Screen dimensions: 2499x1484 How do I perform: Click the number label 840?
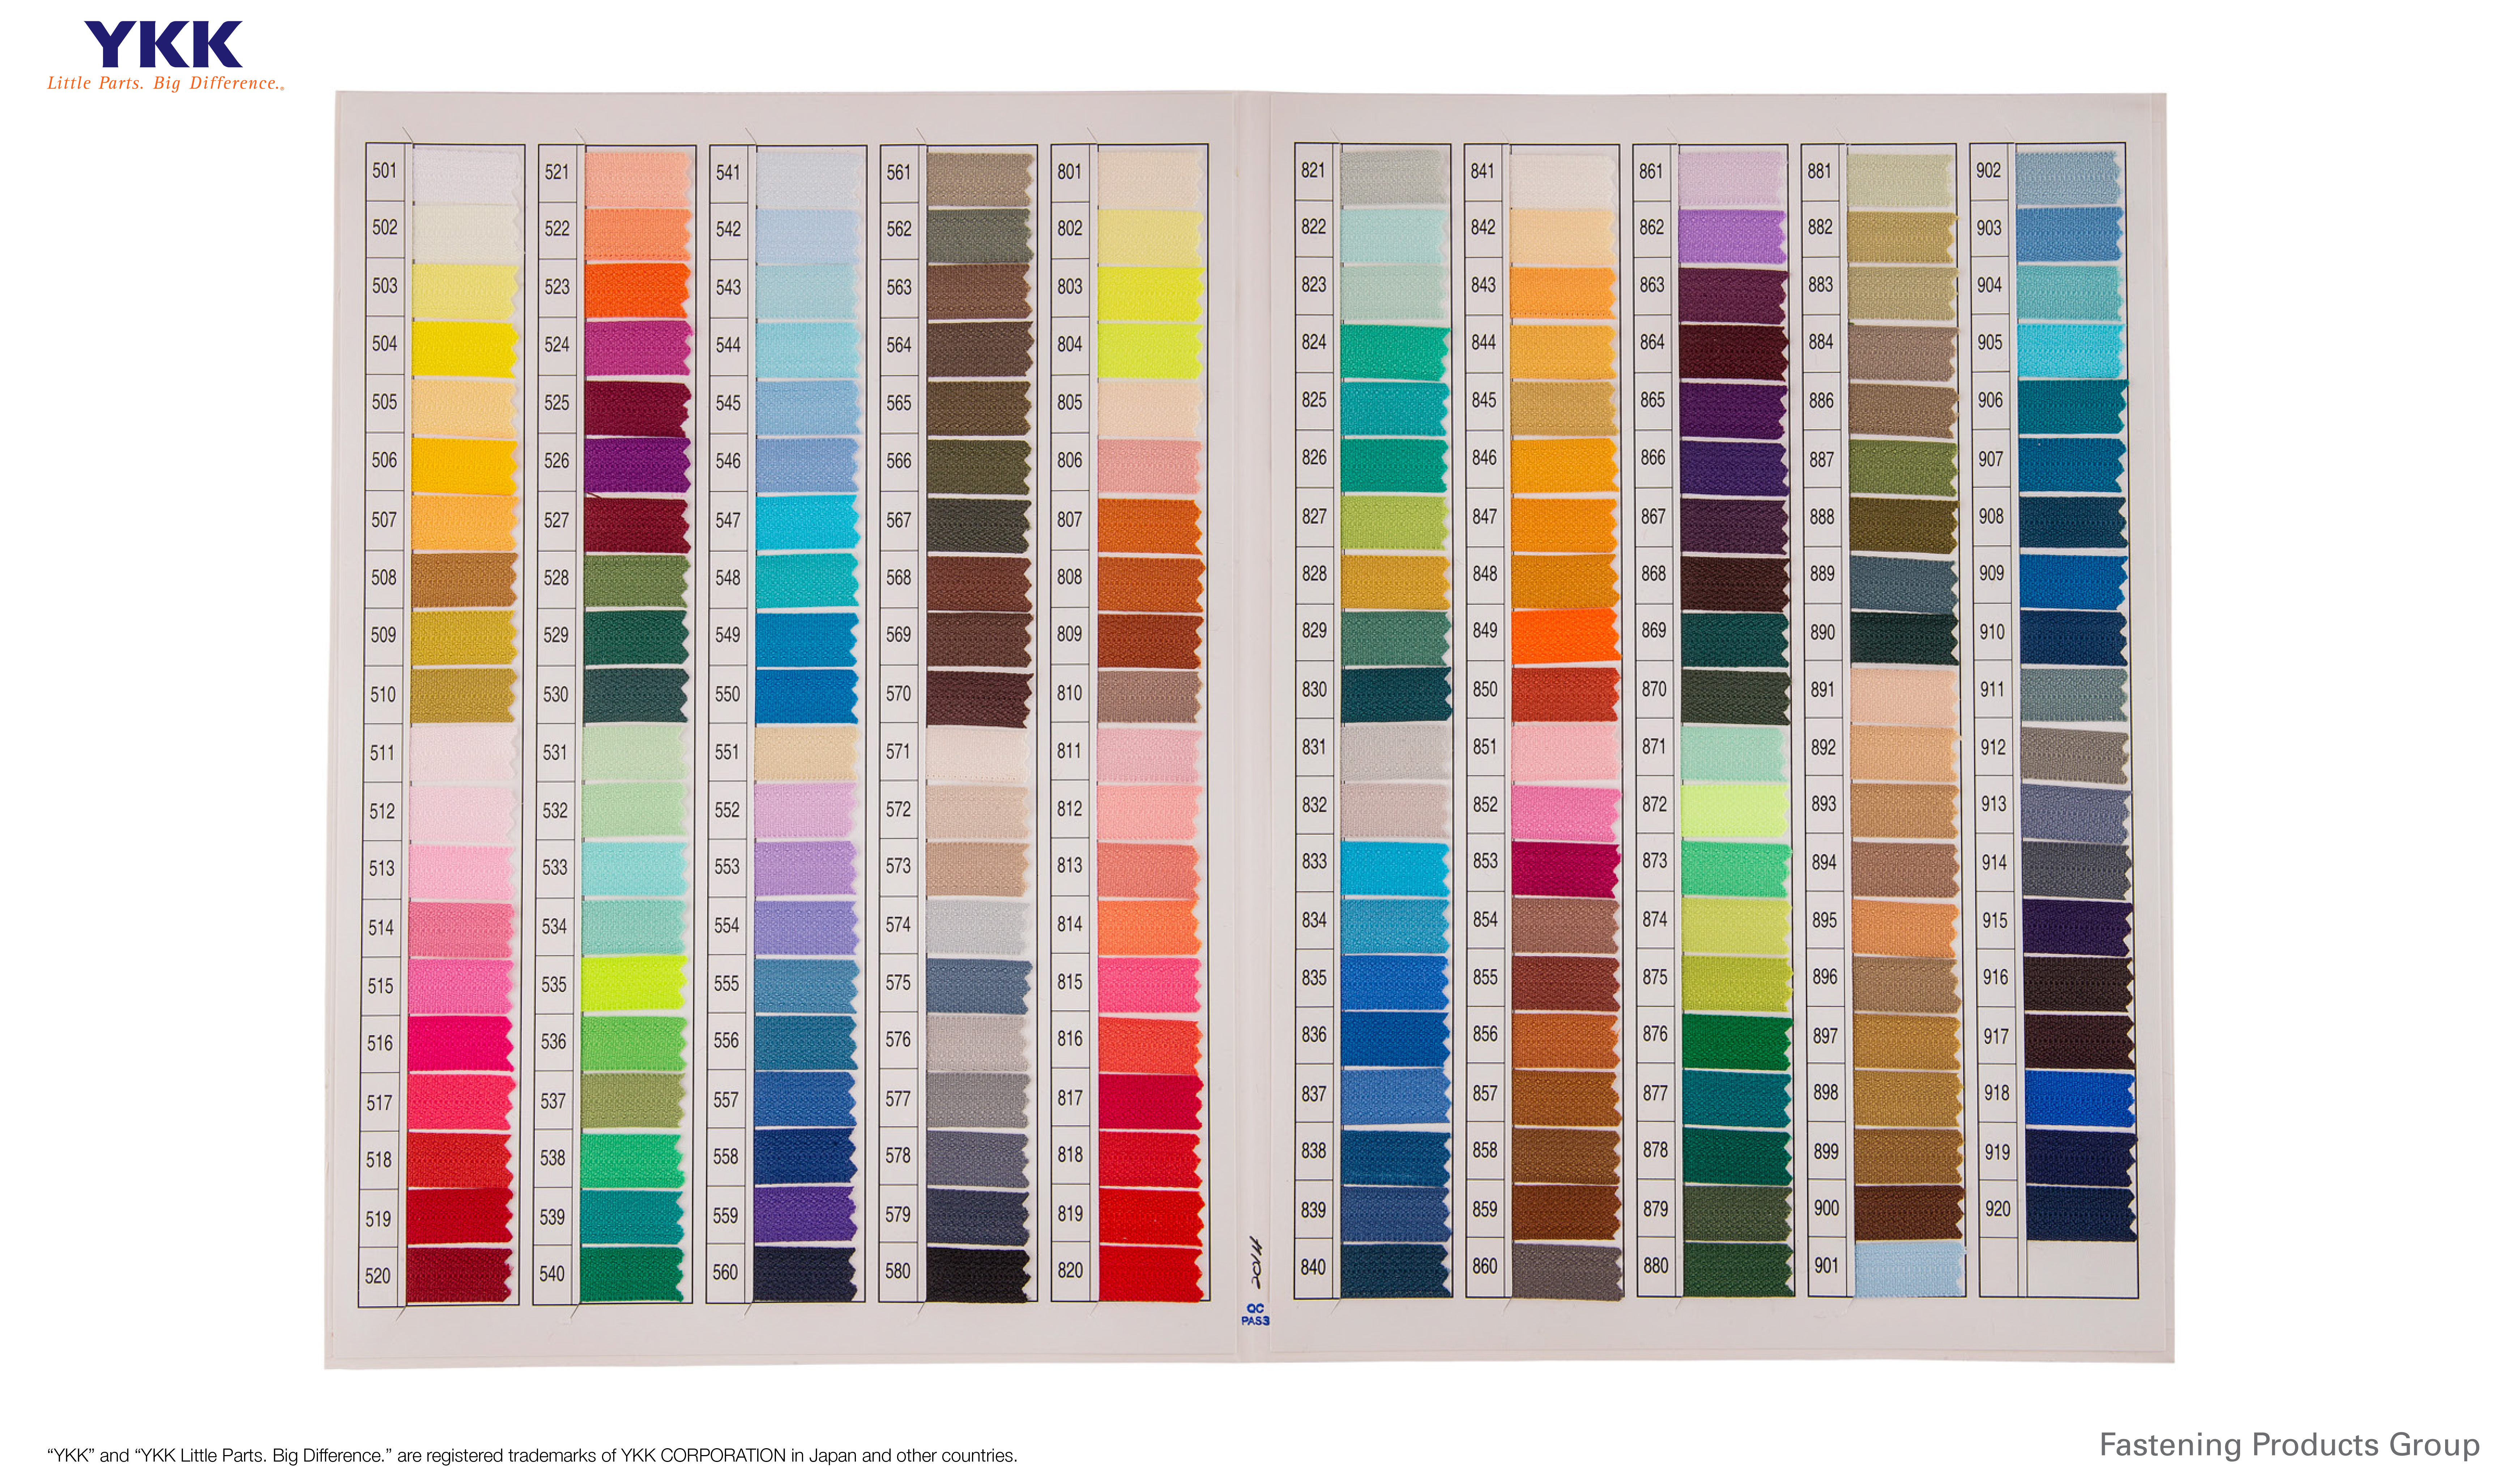[x=1313, y=1267]
